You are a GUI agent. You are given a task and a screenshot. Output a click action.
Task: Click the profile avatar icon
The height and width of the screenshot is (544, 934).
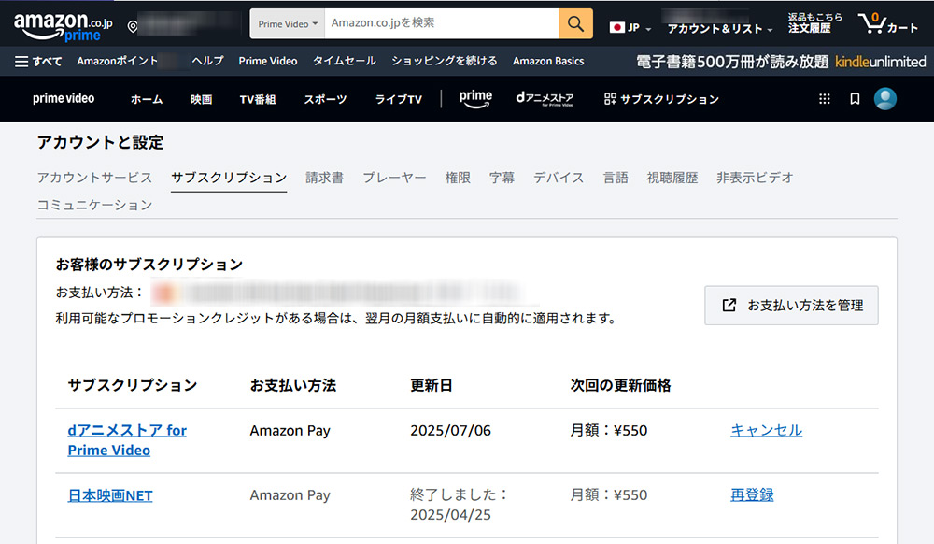885,99
